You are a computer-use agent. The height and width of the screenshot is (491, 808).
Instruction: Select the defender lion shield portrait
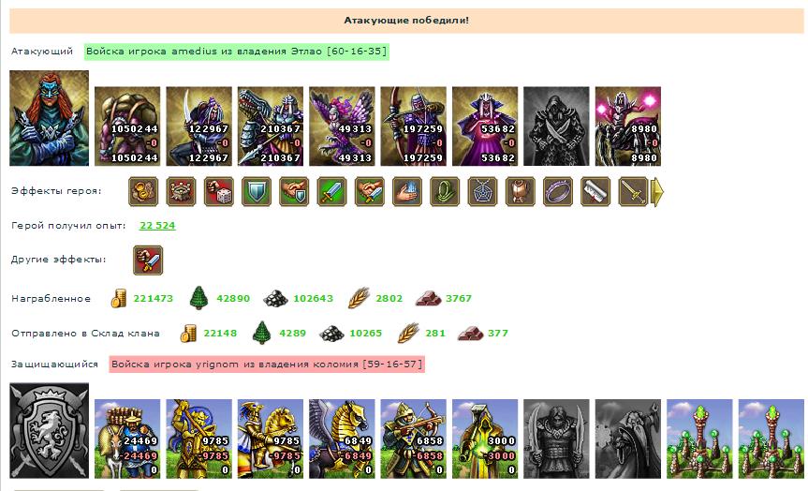tap(49, 431)
